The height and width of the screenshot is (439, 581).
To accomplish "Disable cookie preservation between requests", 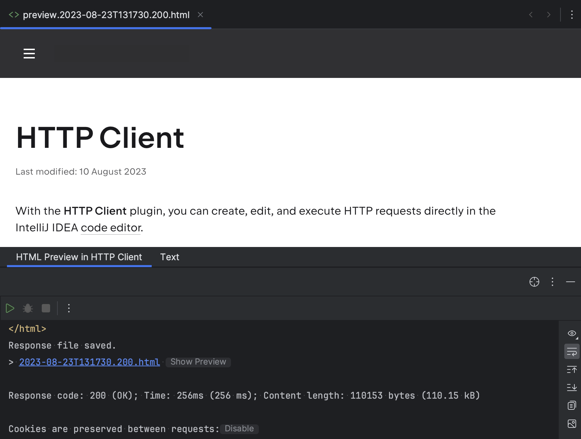I will (239, 429).
